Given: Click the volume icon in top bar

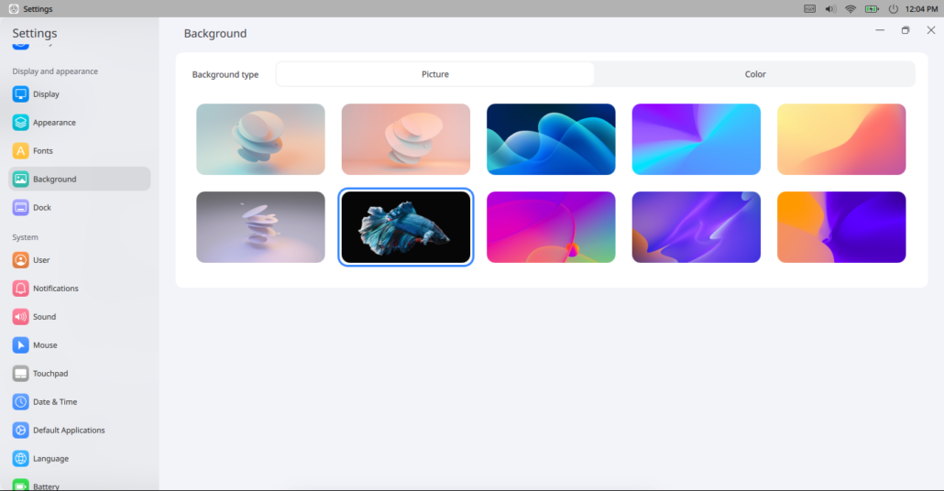Looking at the screenshot, I should [x=830, y=8].
